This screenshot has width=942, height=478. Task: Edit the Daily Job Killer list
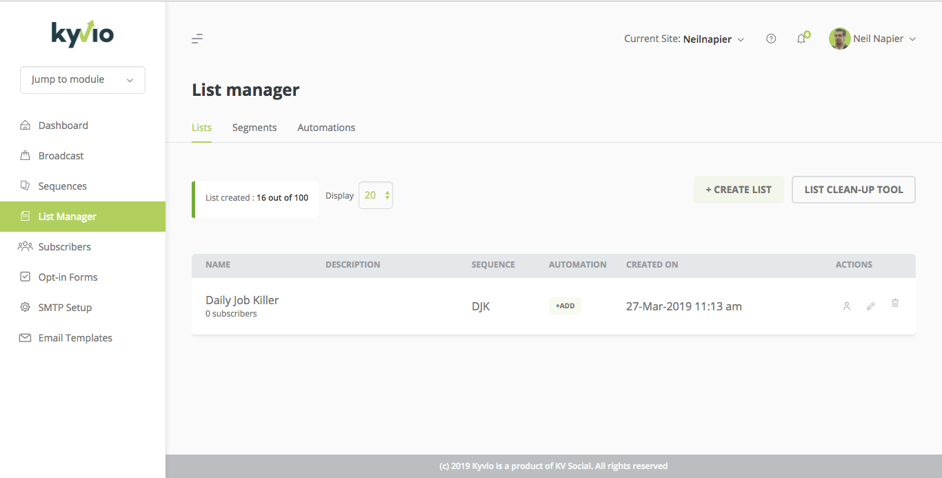(871, 306)
